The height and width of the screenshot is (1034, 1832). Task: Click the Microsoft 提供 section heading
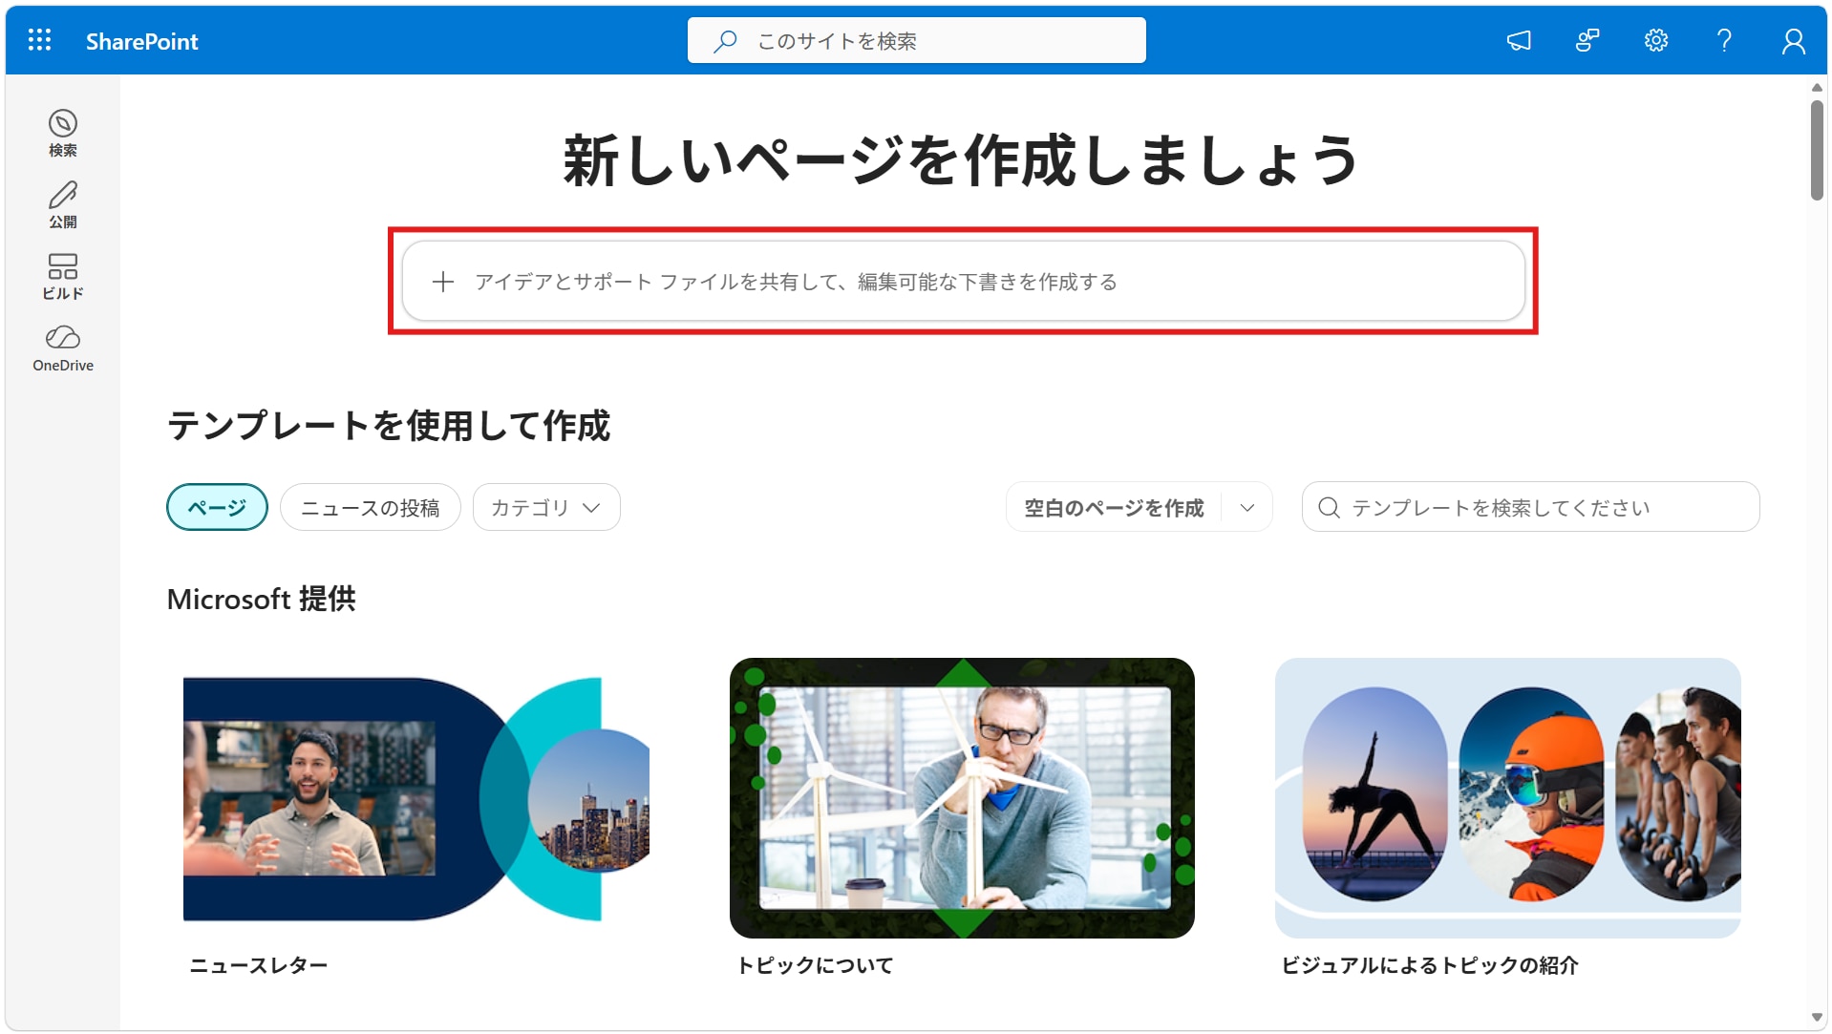pos(261,599)
